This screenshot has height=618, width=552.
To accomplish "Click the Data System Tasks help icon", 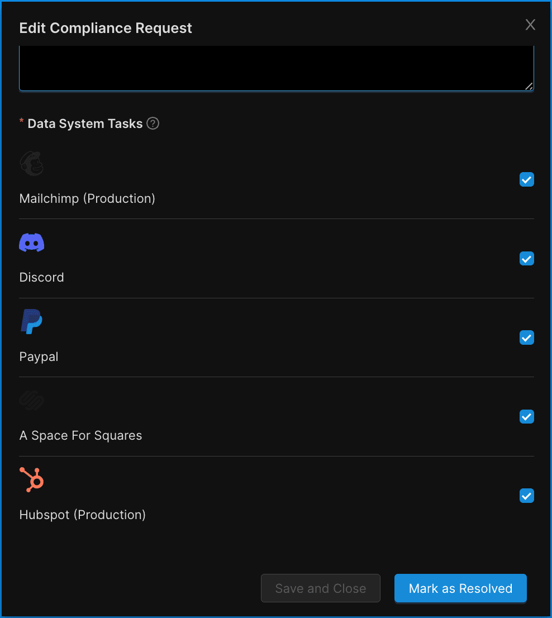I will coord(153,123).
